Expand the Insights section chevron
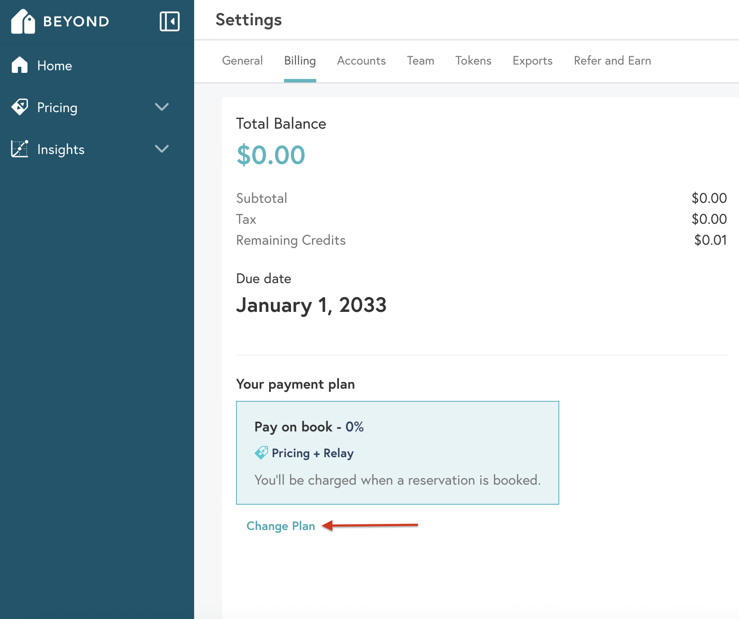The width and height of the screenshot is (739, 619). (162, 149)
